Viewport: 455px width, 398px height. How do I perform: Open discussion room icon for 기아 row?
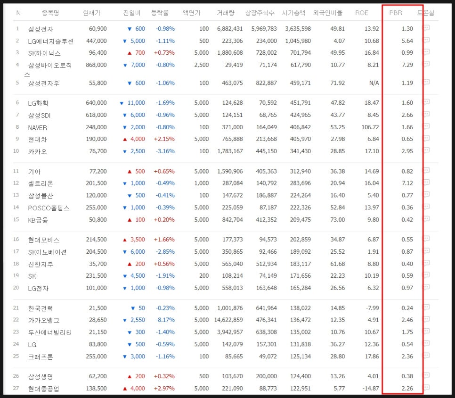point(426,171)
